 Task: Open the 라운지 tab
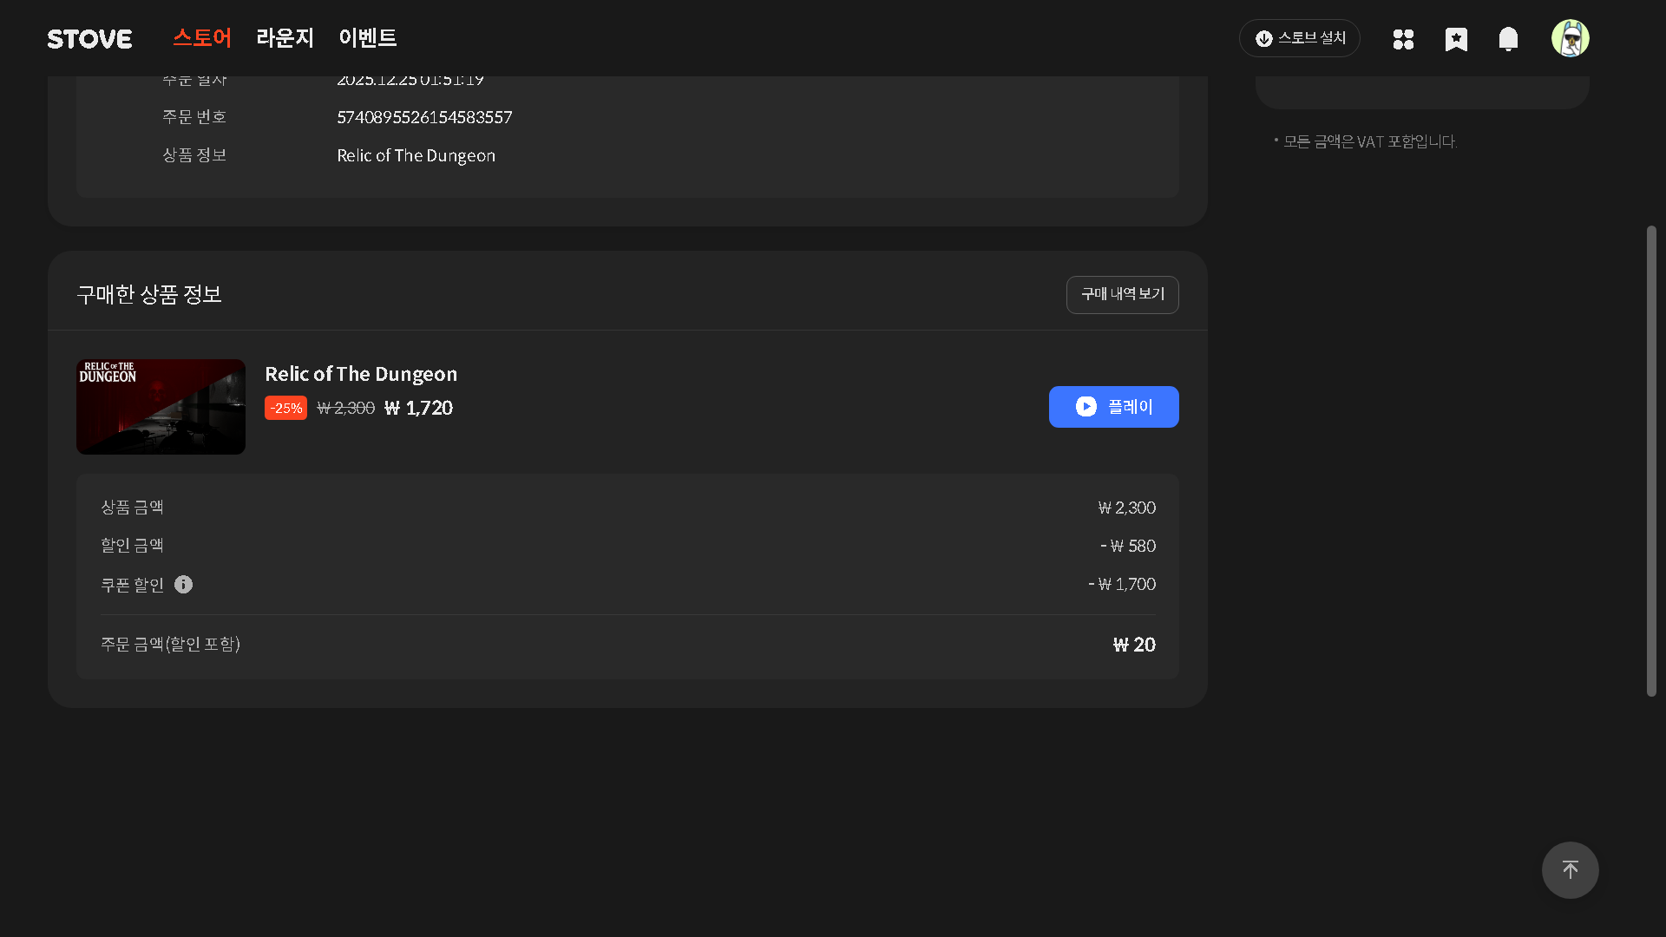tap(285, 38)
